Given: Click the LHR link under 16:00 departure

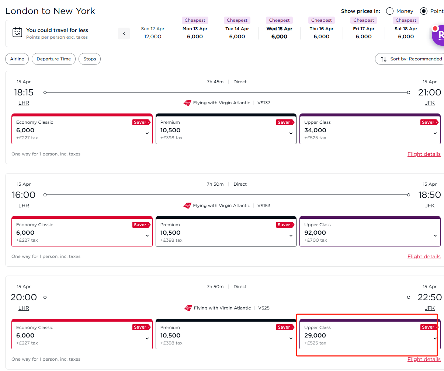Looking at the screenshot, I should pos(24,206).
